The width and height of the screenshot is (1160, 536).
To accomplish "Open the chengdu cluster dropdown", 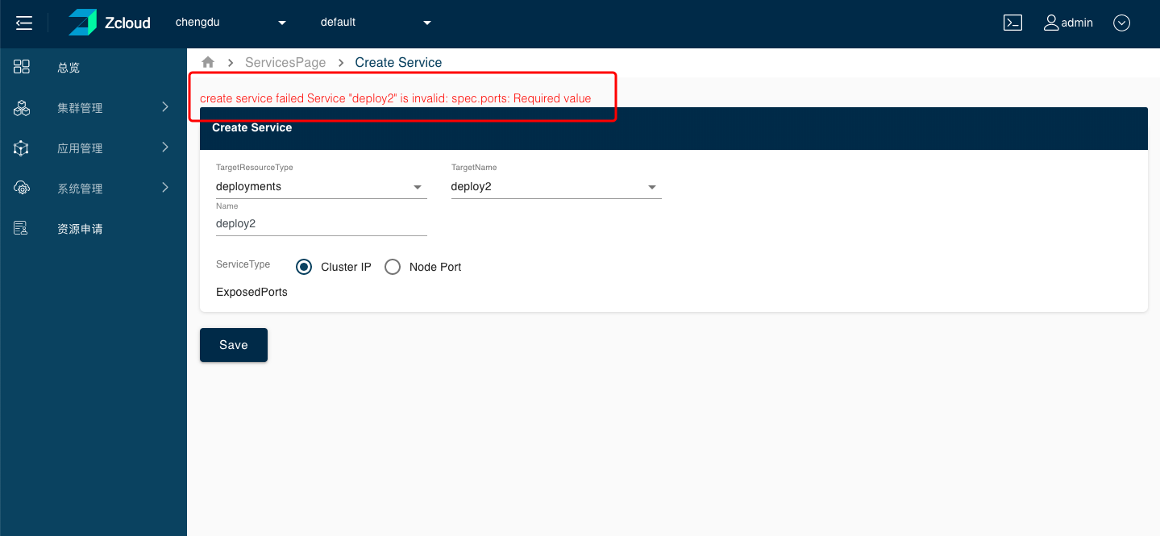I will (231, 23).
